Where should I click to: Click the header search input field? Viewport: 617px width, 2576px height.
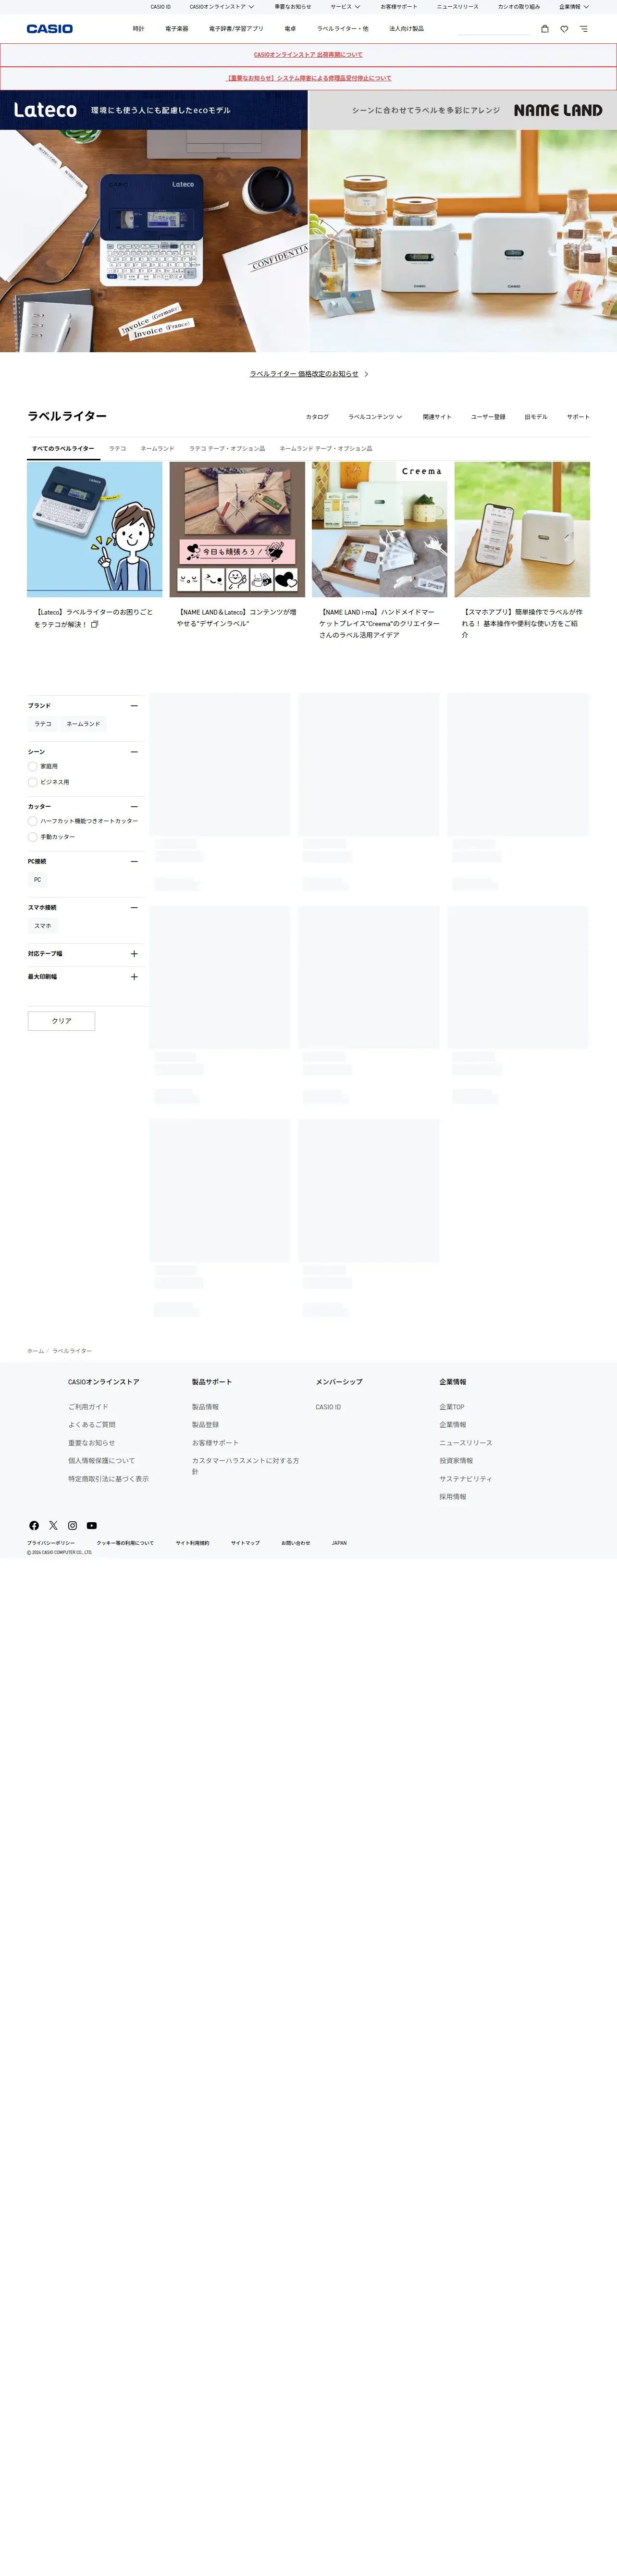click(x=493, y=29)
